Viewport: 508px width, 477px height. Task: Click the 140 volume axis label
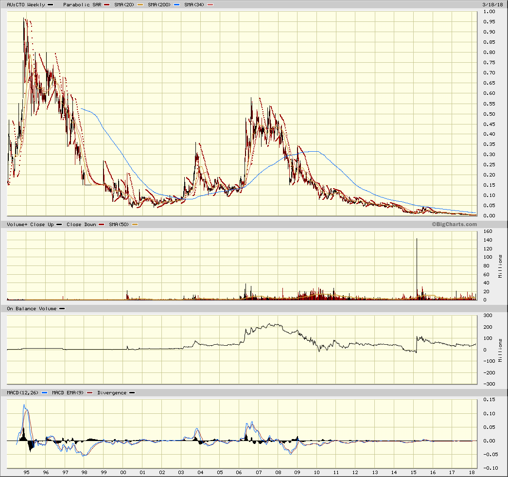pyautogui.click(x=488, y=240)
